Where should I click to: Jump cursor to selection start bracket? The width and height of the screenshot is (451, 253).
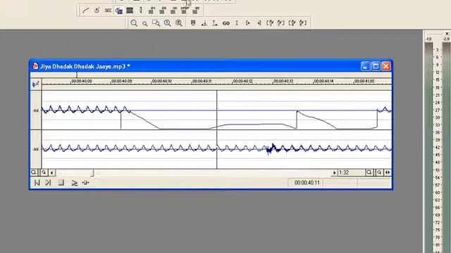click(x=248, y=23)
